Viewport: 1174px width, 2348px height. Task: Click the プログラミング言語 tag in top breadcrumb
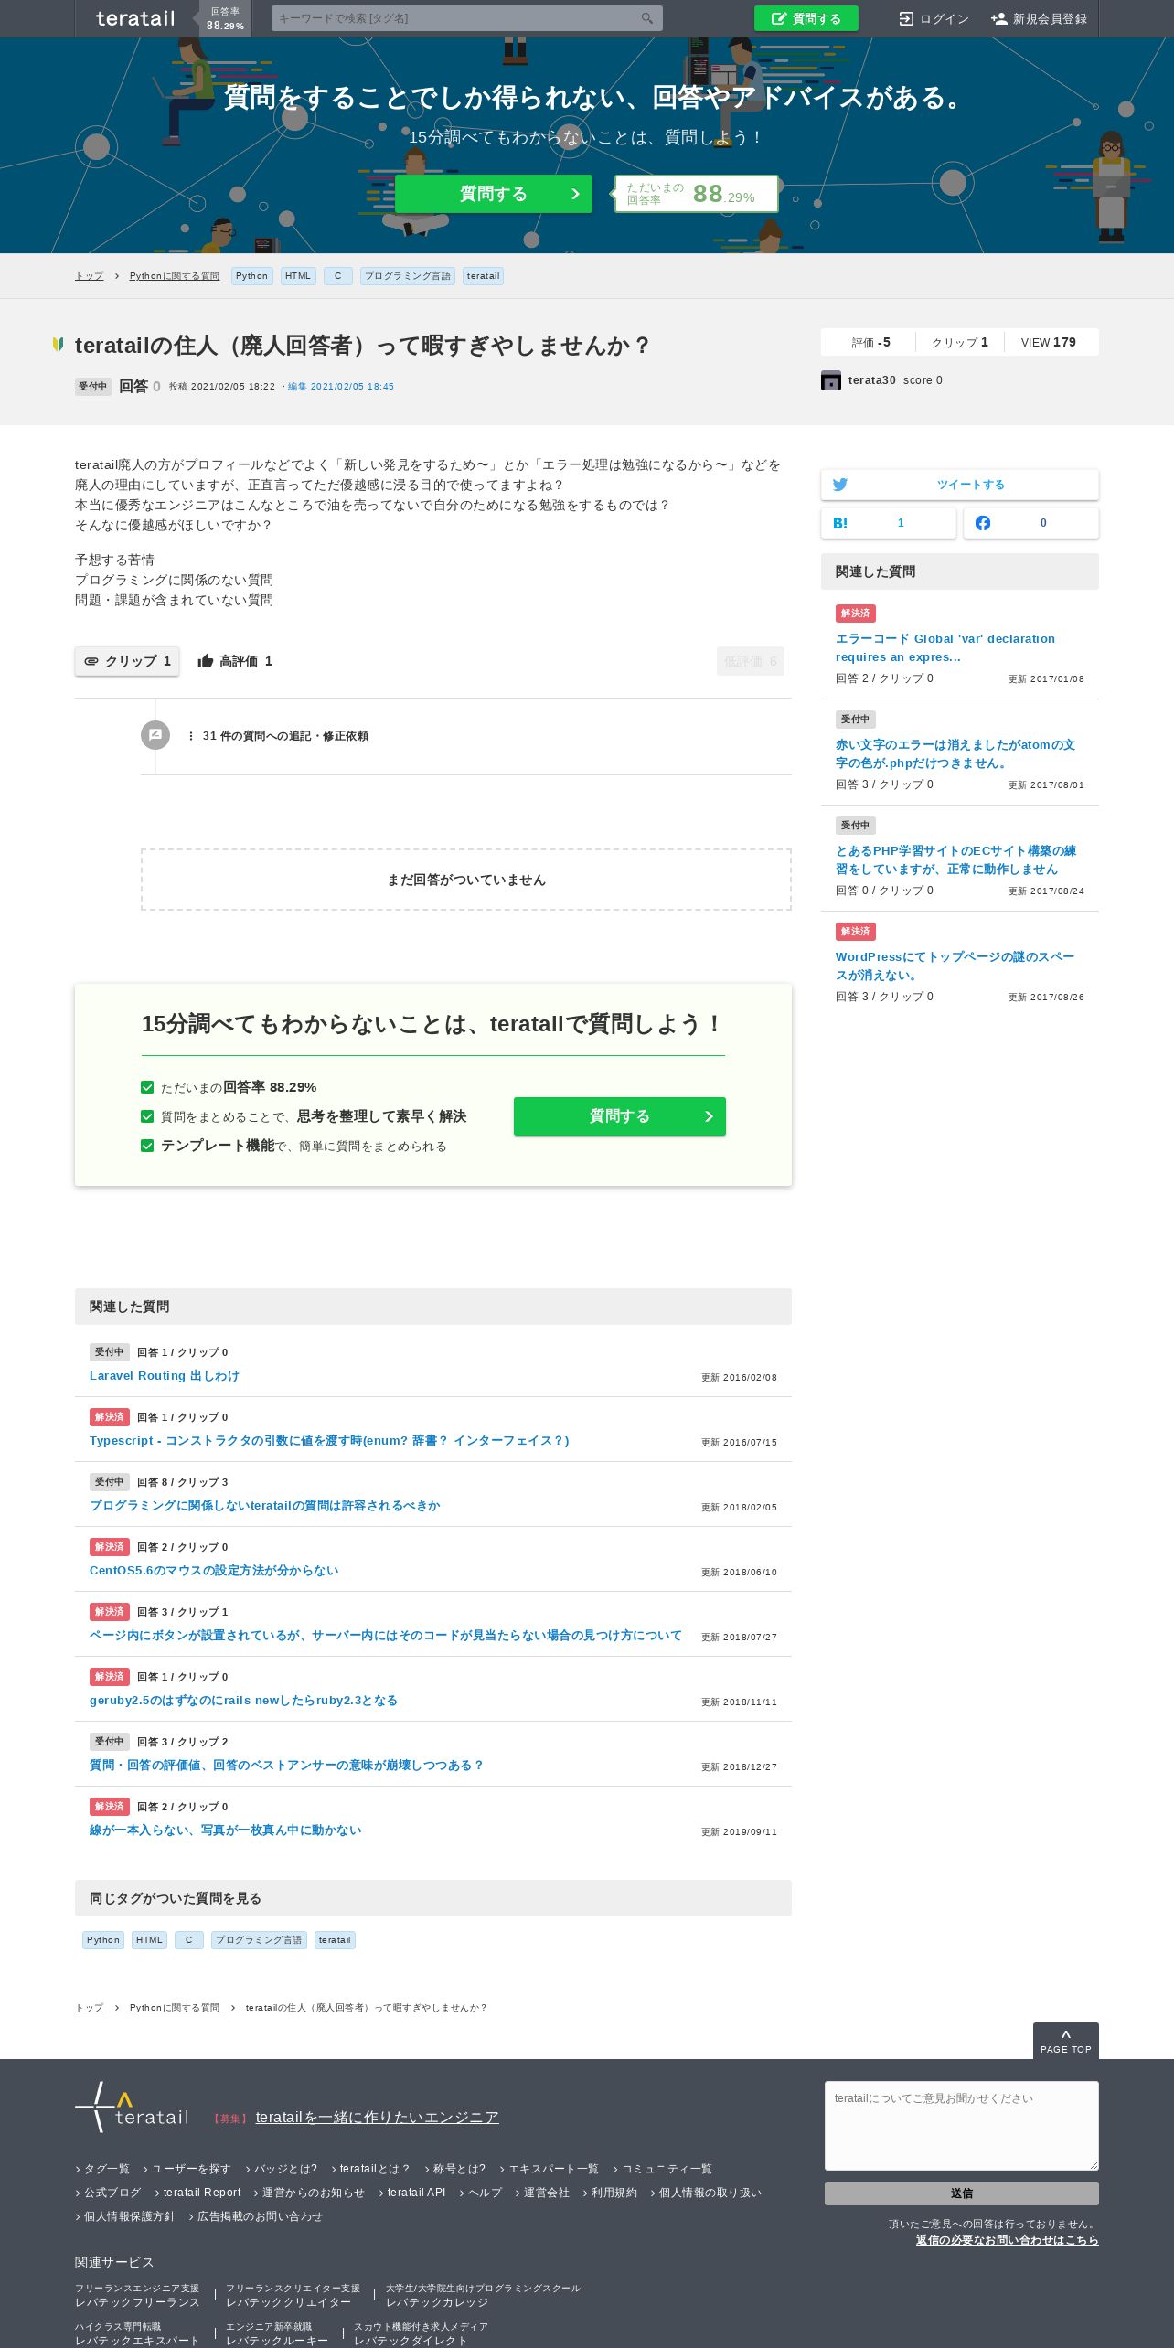click(x=408, y=276)
